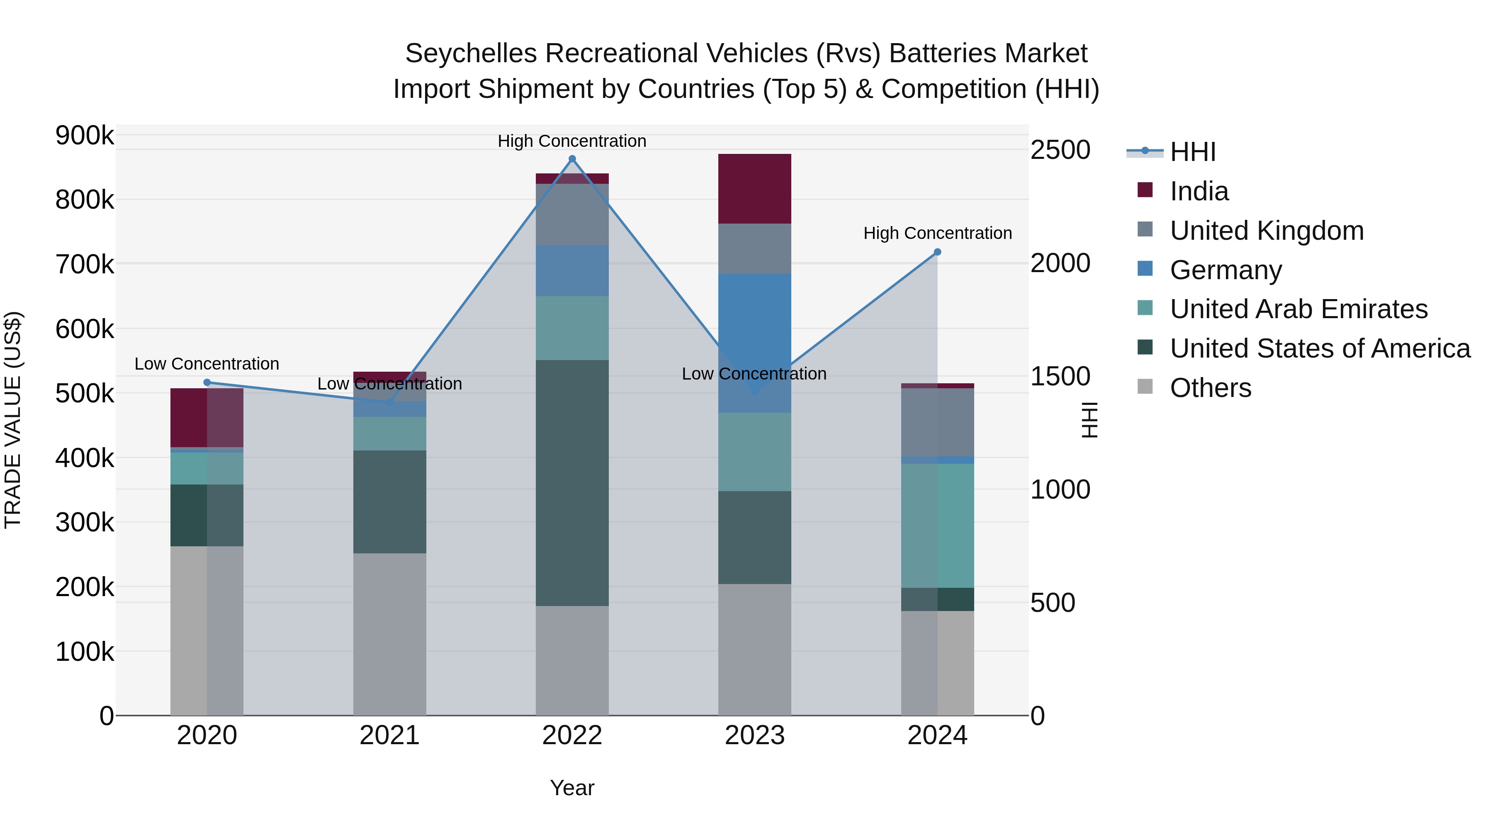Select the UAE segment of 2024 bar

(x=937, y=526)
